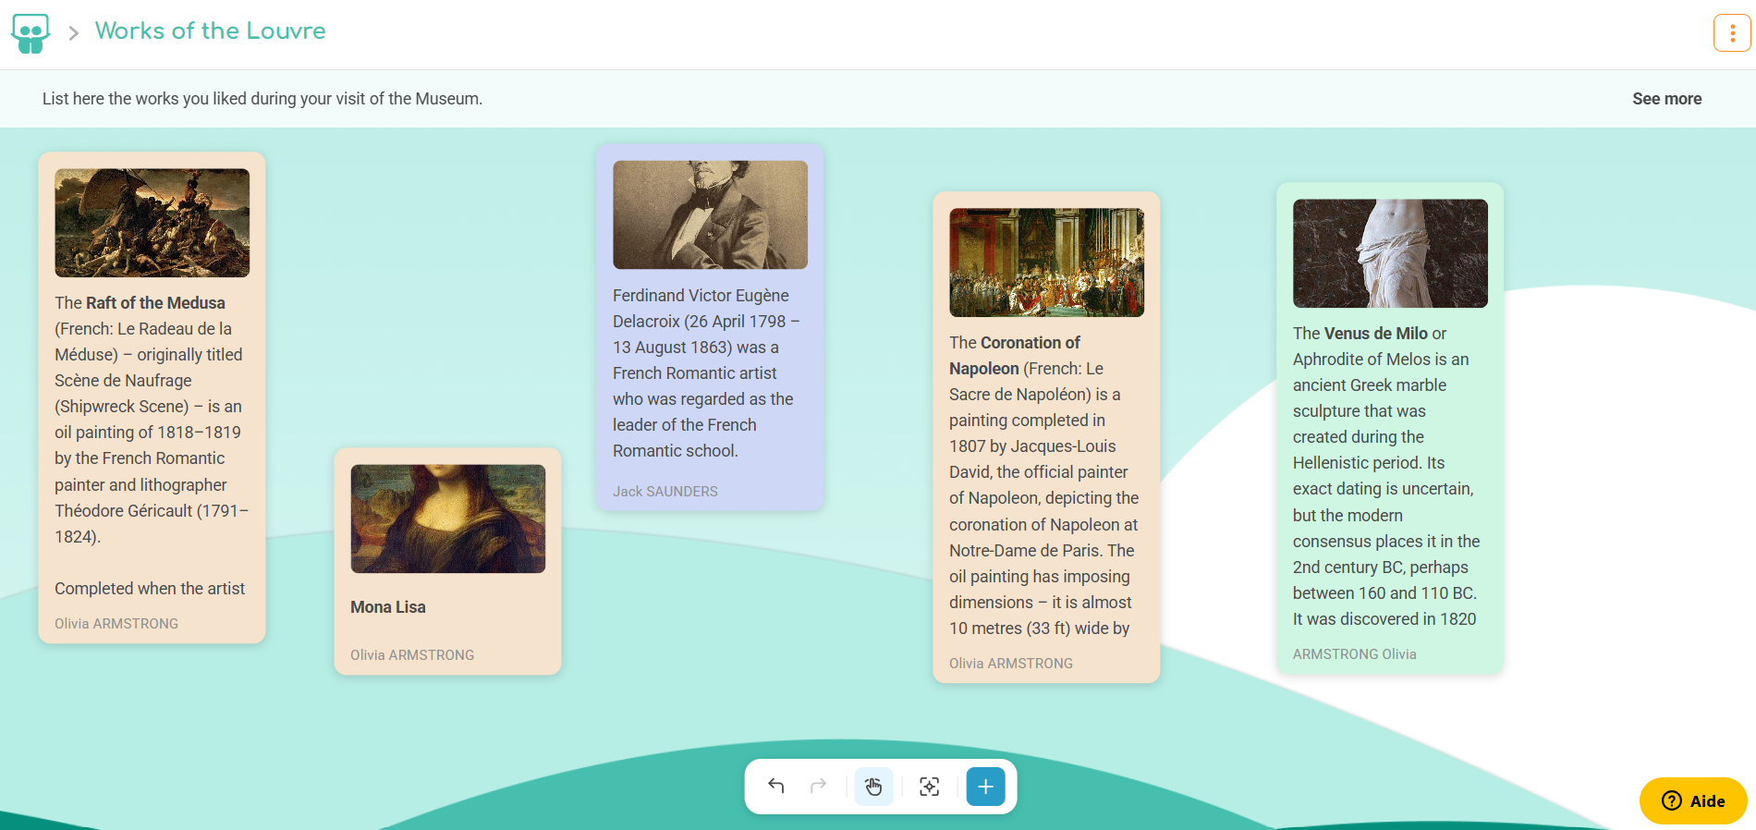Click author Jack SAUNDERS on Delacroix card
Image resolution: width=1756 pixels, height=830 pixels.
(x=665, y=492)
